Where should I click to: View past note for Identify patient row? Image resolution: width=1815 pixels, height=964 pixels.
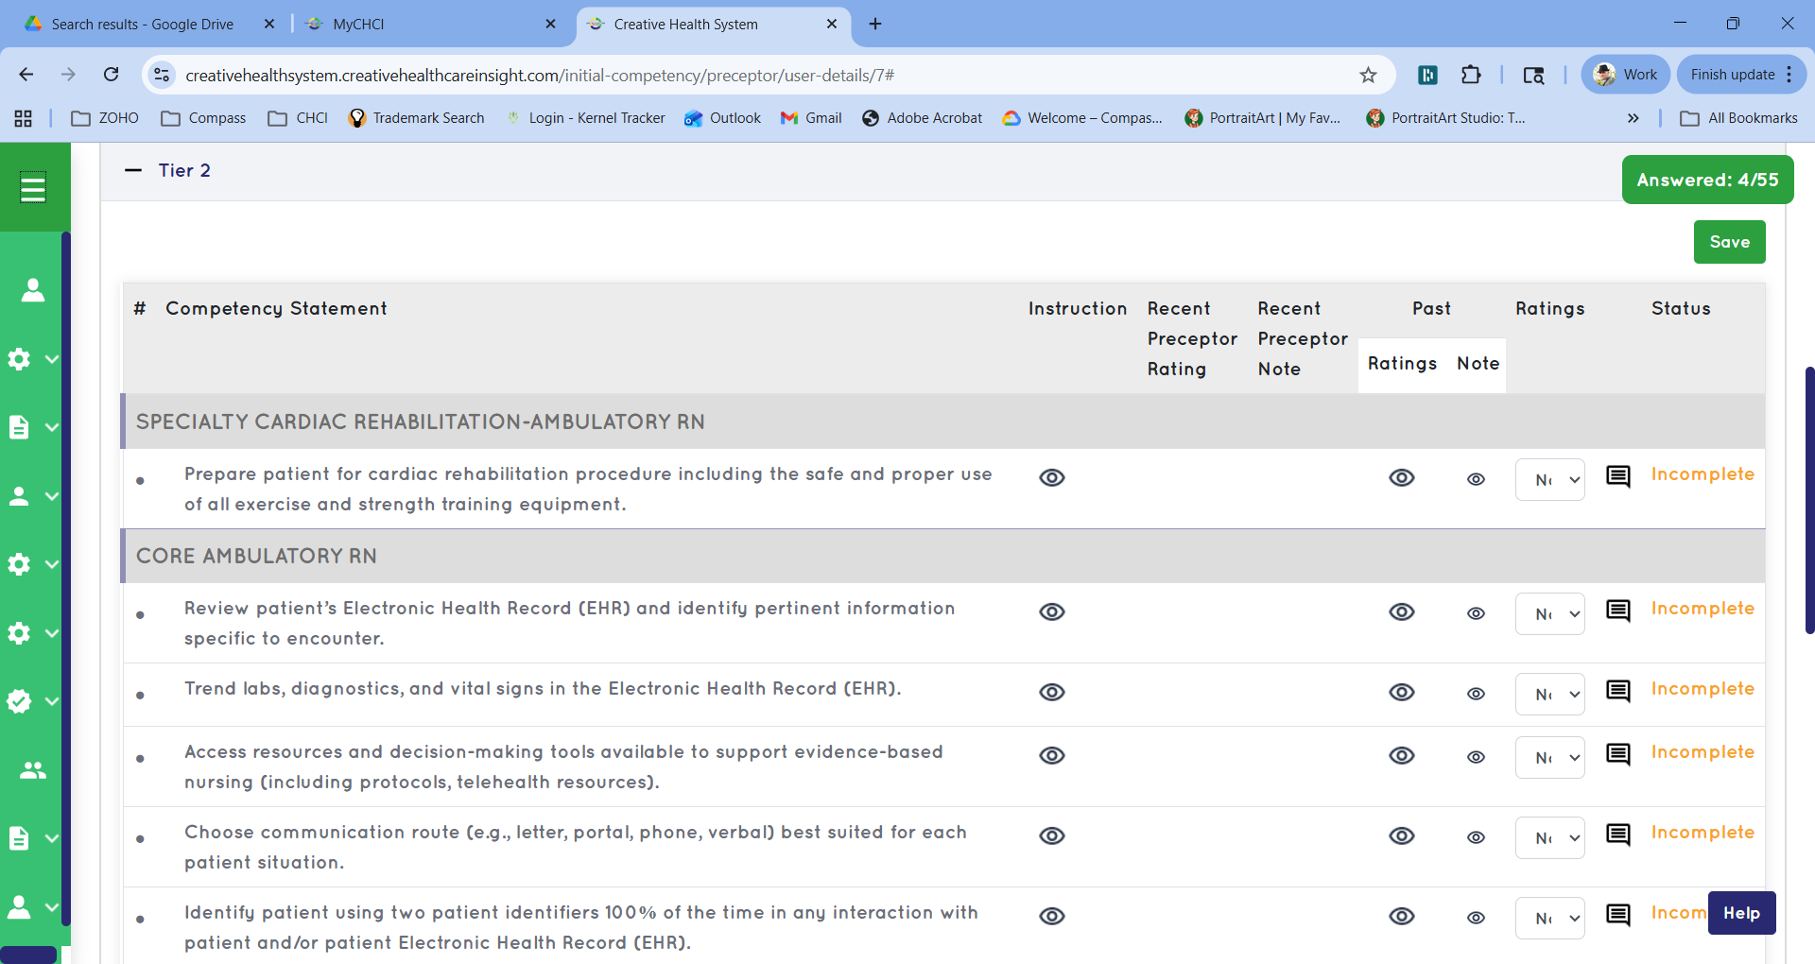point(1476,918)
